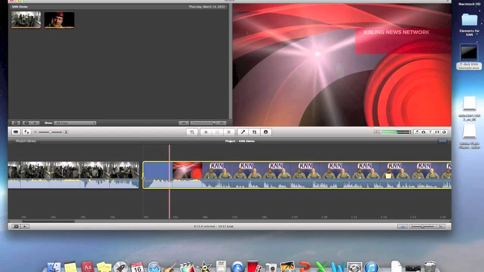Click the "9:33.8 selected – 10:12 total" status text
This screenshot has width=484, height=272.
tap(213, 226)
